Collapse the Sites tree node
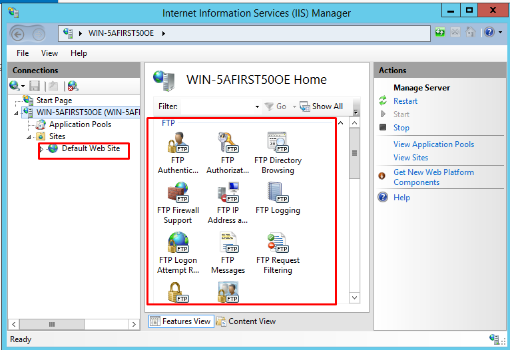The image size is (510, 350). click(29, 137)
